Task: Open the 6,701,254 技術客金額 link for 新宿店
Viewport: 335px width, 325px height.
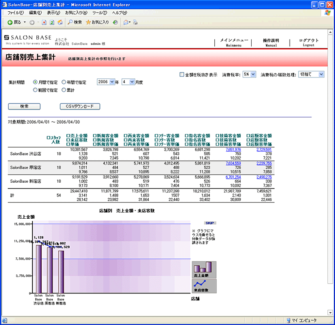Action: (x=233, y=177)
